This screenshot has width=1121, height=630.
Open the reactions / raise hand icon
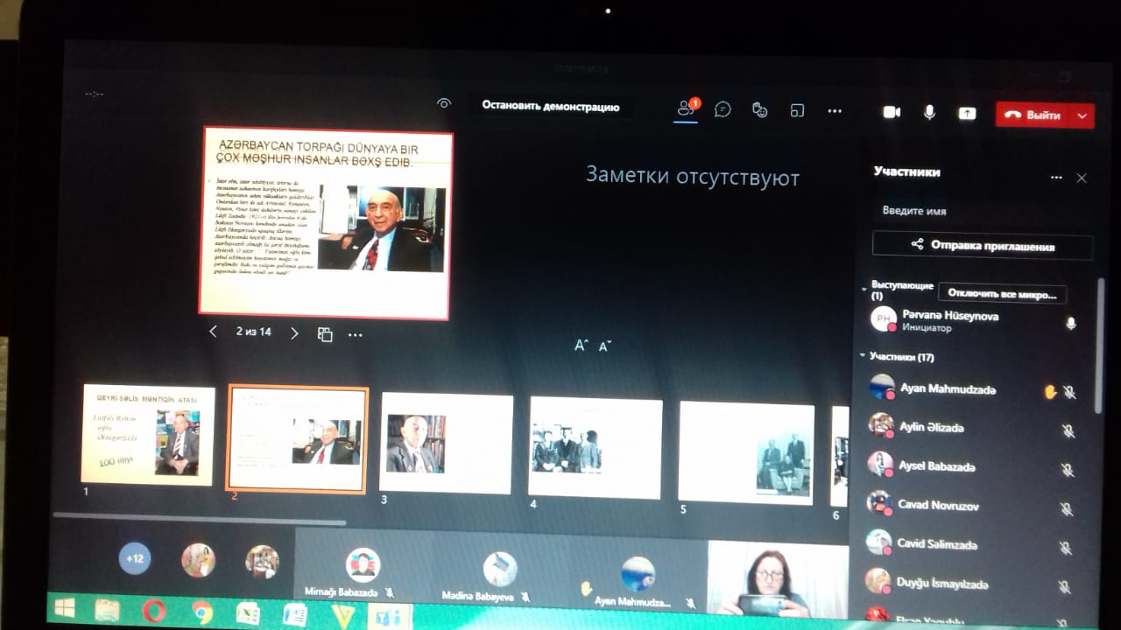point(759,109)
